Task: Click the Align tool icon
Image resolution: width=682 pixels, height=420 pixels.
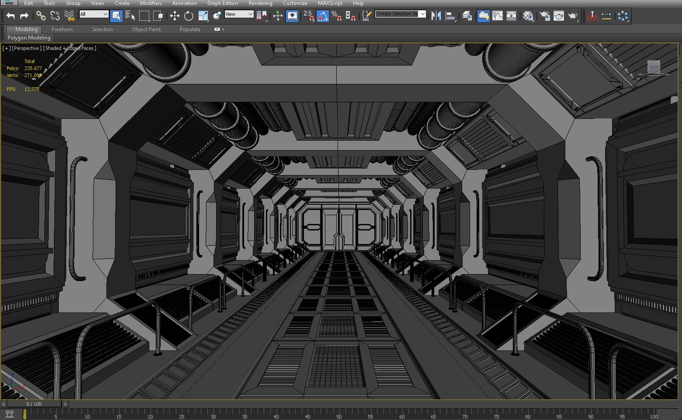Action: tap(451, 16)
